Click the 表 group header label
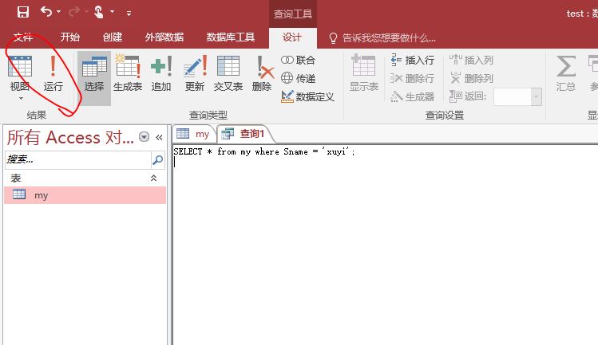The width and height of the screenshot is (598, 345). point(16,178)
